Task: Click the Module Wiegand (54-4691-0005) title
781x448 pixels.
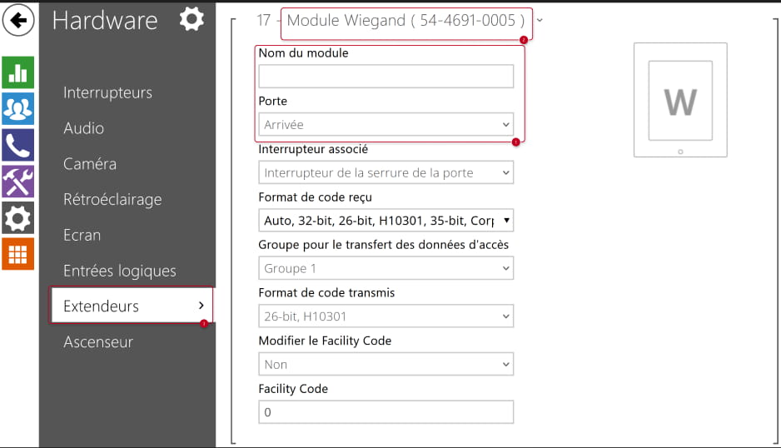Action: click(406, 21)
